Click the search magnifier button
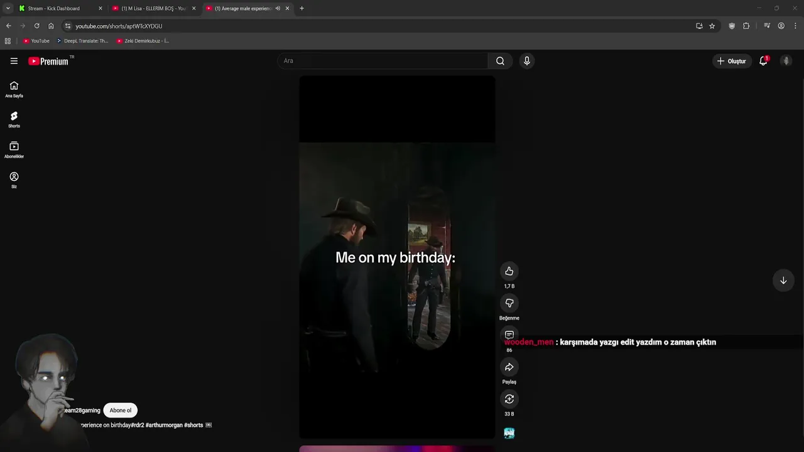The width and height of the screenshot is (804, 452). coord(500,61)
